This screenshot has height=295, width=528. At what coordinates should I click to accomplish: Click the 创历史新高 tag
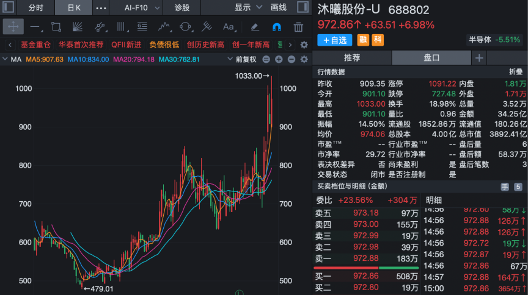pos(205,44)
